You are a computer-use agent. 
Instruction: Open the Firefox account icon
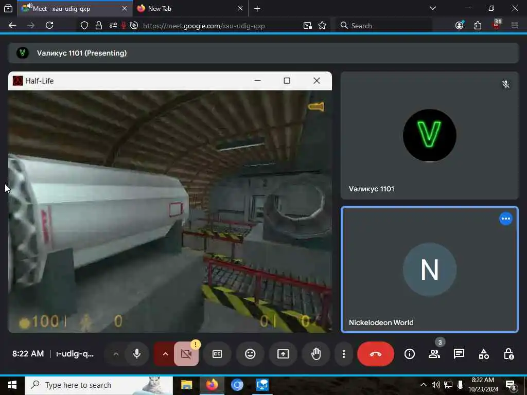click(x=460, y=26)
